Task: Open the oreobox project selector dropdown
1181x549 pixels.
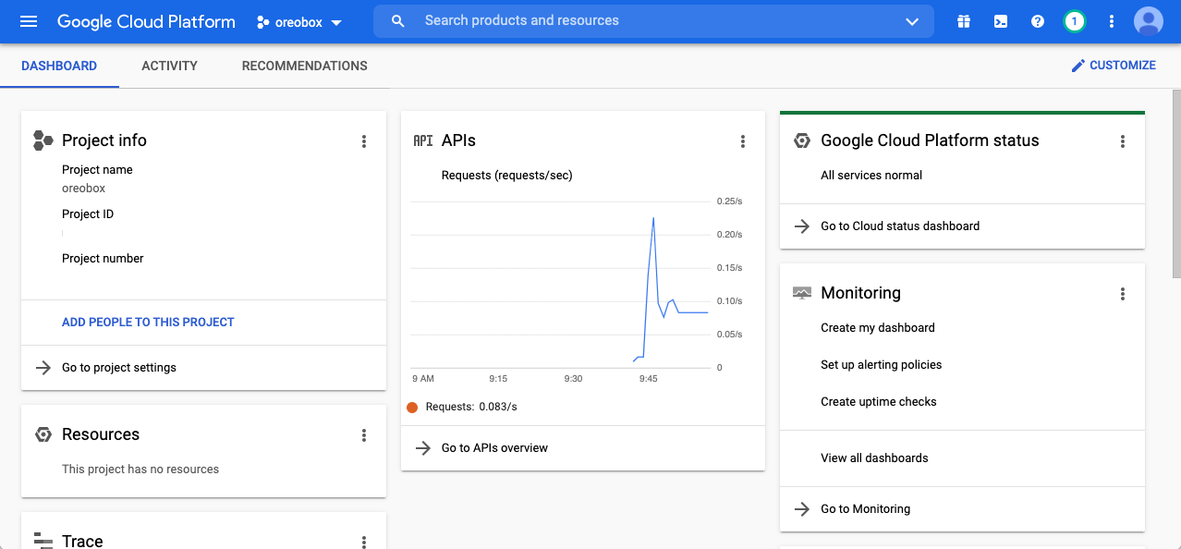Action: 298,21
